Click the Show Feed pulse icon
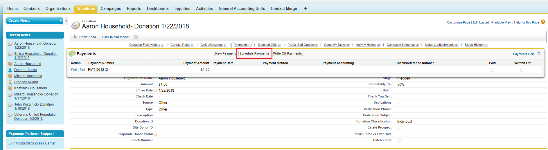548x150 pixels. point(75,37)
